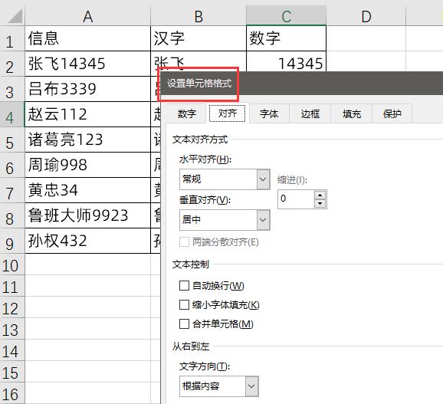Select column D header

tap(366, 16)
